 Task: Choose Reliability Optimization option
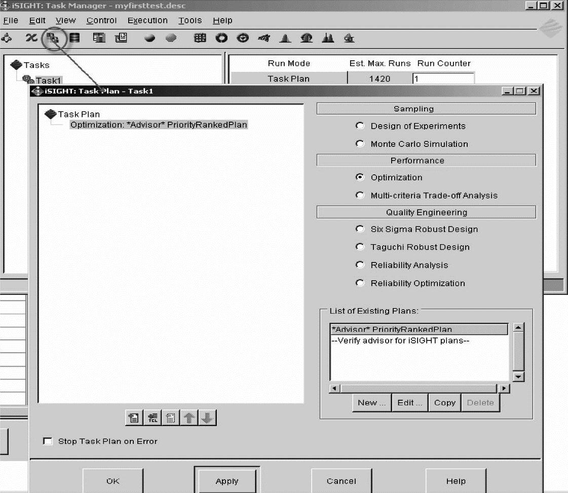360,283
